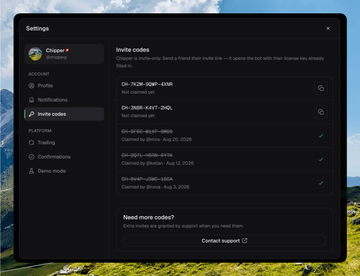Screen dimensions: 360x276
Task: Click the @chipperg username
Action: click(56, 57)
